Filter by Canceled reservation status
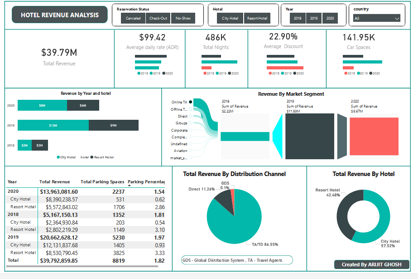Viewport: 418px width, 279px height. (x=133, y=19)
